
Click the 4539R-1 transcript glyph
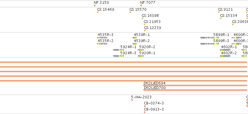(135, 38)
